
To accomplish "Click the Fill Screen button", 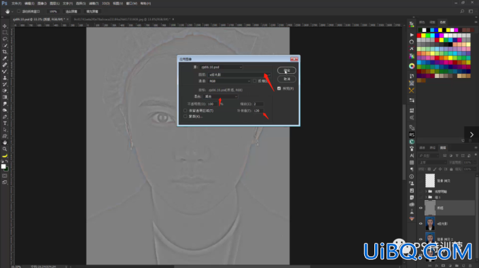I will click(92, 12).
